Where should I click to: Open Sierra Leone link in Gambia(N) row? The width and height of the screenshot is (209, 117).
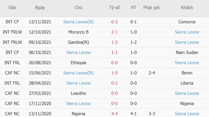point(187,42)
